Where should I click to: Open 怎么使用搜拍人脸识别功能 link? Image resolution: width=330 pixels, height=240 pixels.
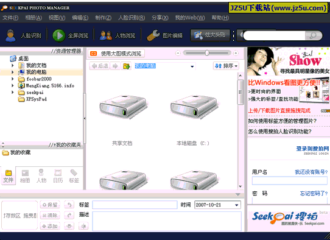tap(279, 132)
